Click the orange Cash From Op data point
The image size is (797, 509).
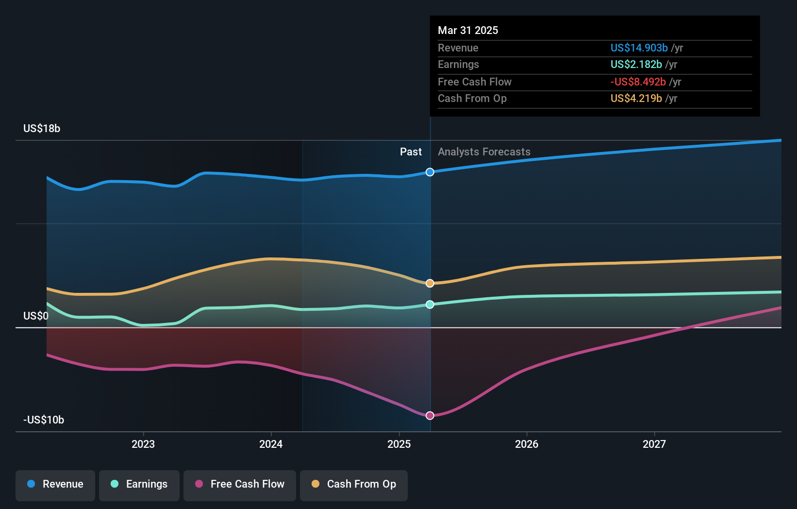coord(430,283)
